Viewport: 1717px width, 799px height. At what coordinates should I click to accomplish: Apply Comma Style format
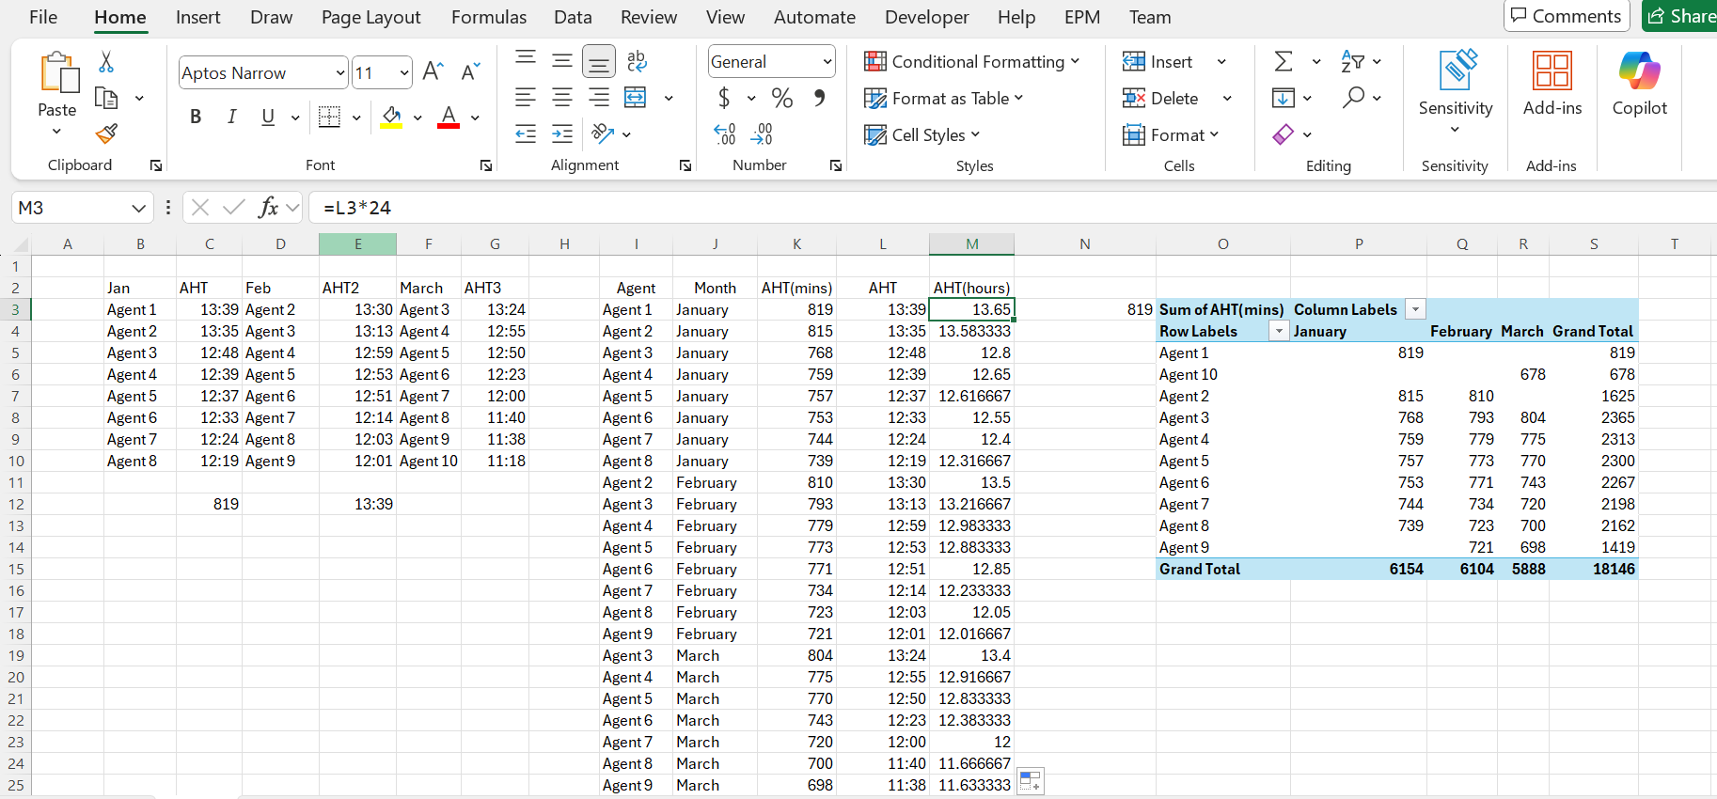click(820, 98)
